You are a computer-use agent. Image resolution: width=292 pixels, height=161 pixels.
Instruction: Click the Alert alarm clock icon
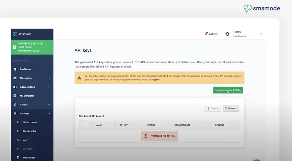18,140
